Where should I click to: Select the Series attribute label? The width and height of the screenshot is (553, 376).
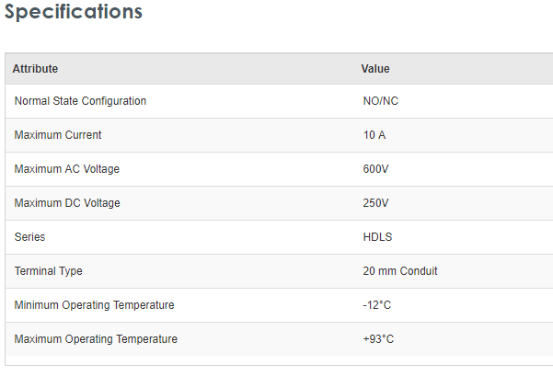pos(29,237)
